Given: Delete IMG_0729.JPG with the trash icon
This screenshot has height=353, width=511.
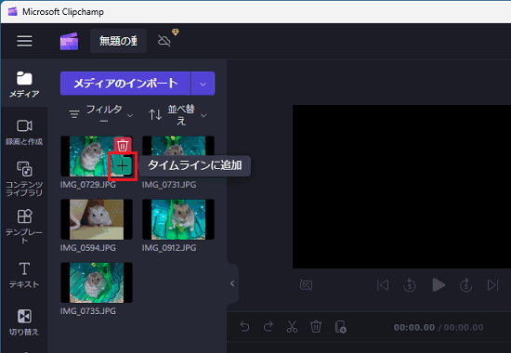Looking at the screenshot, I should pyautogui.click(x=123, y=145).
